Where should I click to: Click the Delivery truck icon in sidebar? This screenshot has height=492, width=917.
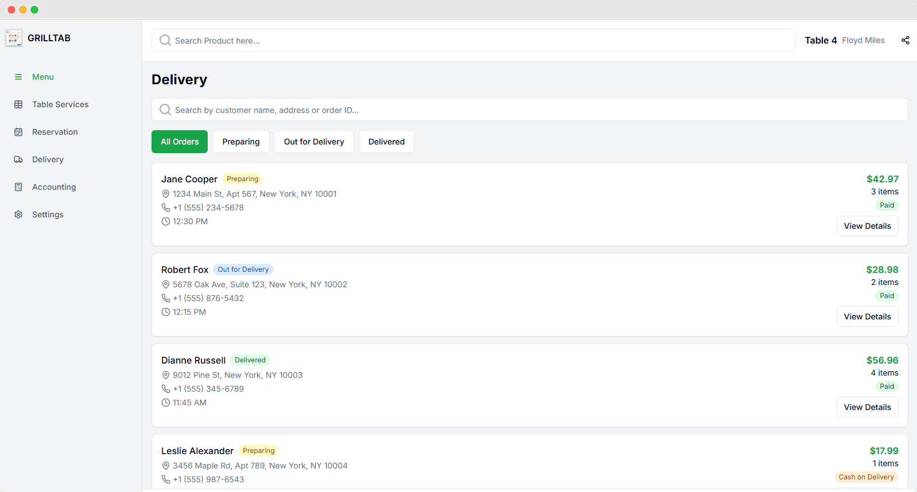(18, 159)
